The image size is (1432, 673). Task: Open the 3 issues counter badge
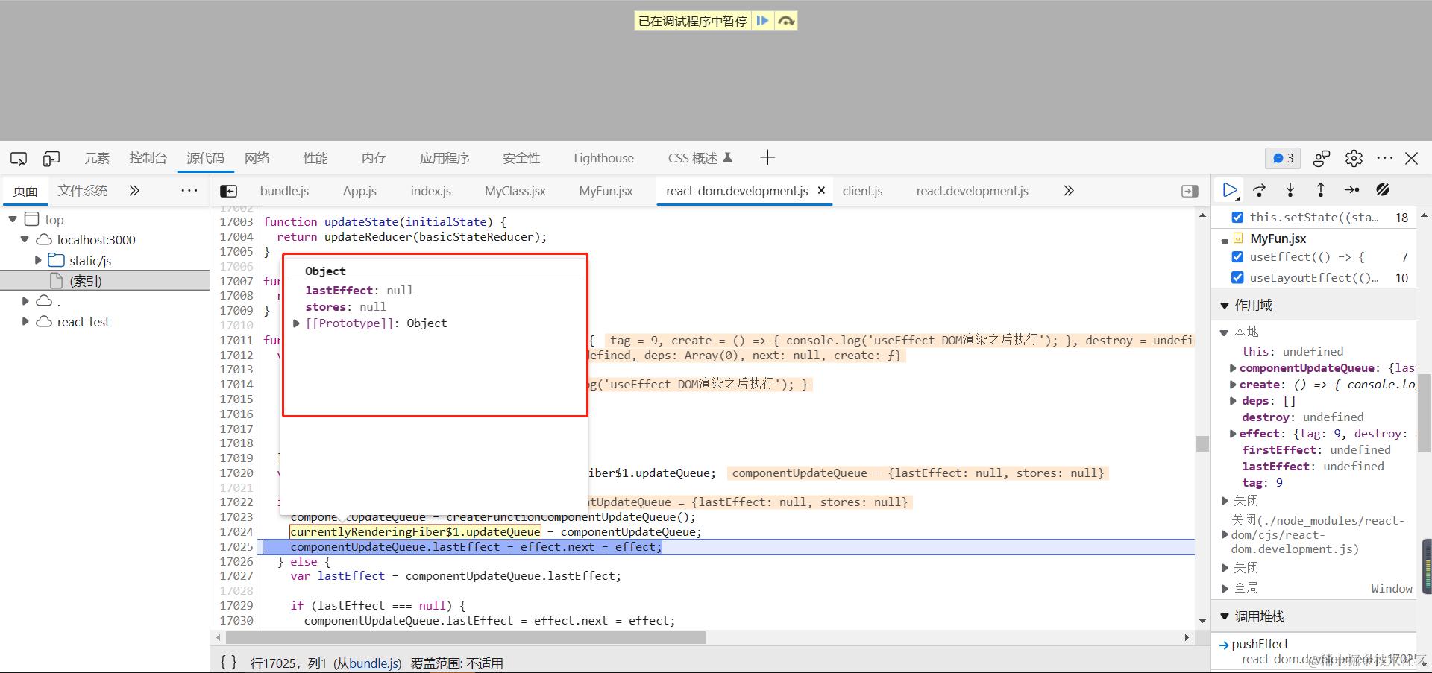click(1283, 158)
